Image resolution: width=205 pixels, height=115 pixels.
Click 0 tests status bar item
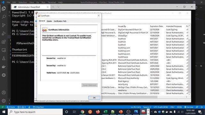(11, 107)
